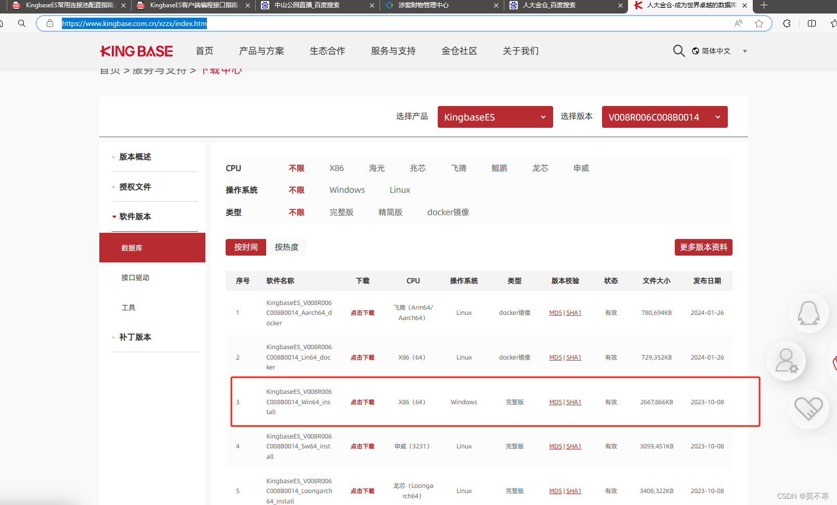Open browser extensions puzzle icon
Viewport: 837px width, 505px height.
coord(787,23)
